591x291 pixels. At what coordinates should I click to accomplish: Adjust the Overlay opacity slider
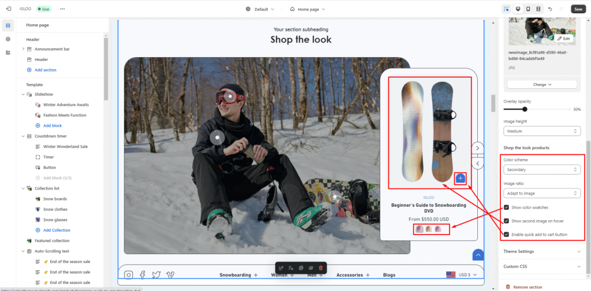525,109
